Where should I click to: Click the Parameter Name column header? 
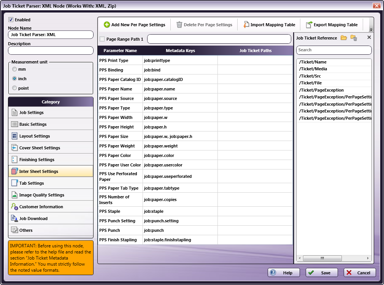(120, 51)
